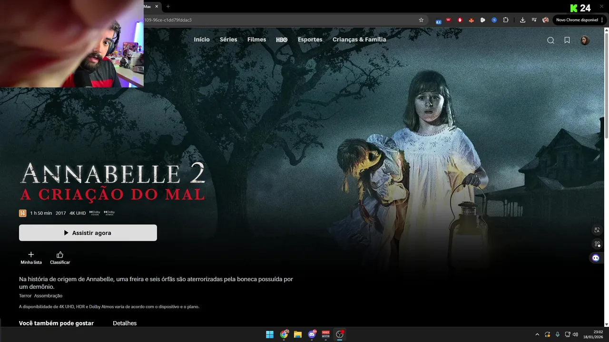Show hidden system tray icons

[537, 334]
